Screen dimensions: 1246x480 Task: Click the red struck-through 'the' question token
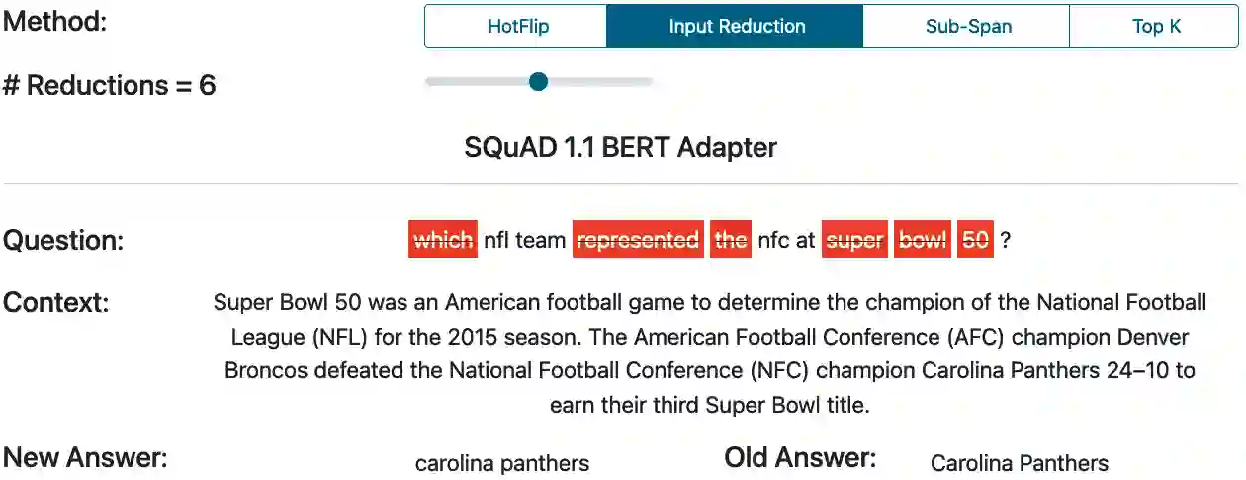[x=731, y=240]
